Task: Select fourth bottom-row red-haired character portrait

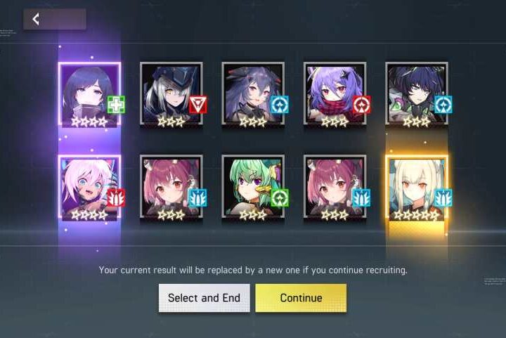Action: click(335, 187)
